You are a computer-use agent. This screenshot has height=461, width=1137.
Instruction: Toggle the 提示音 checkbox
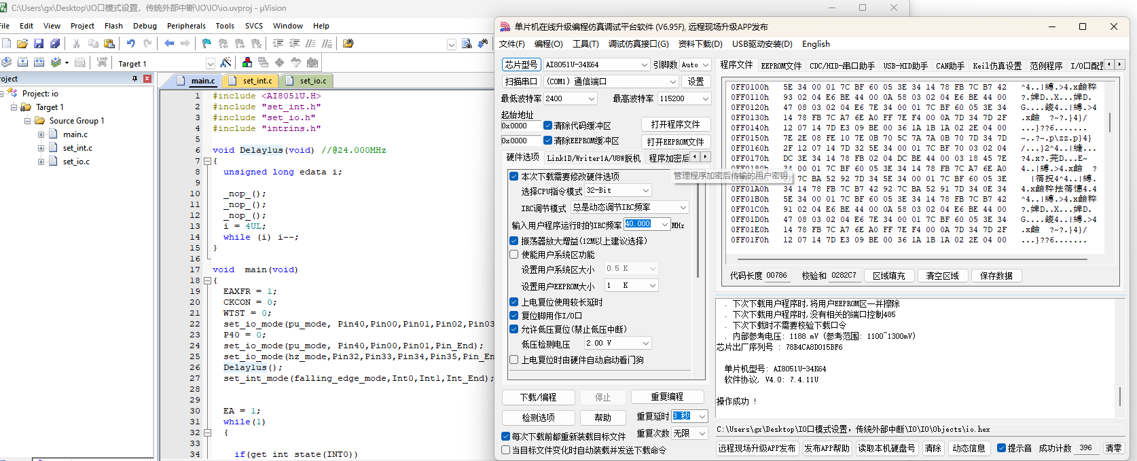(1001, 448)
